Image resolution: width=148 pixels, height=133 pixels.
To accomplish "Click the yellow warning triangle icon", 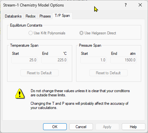I will [x=20, y=94].
